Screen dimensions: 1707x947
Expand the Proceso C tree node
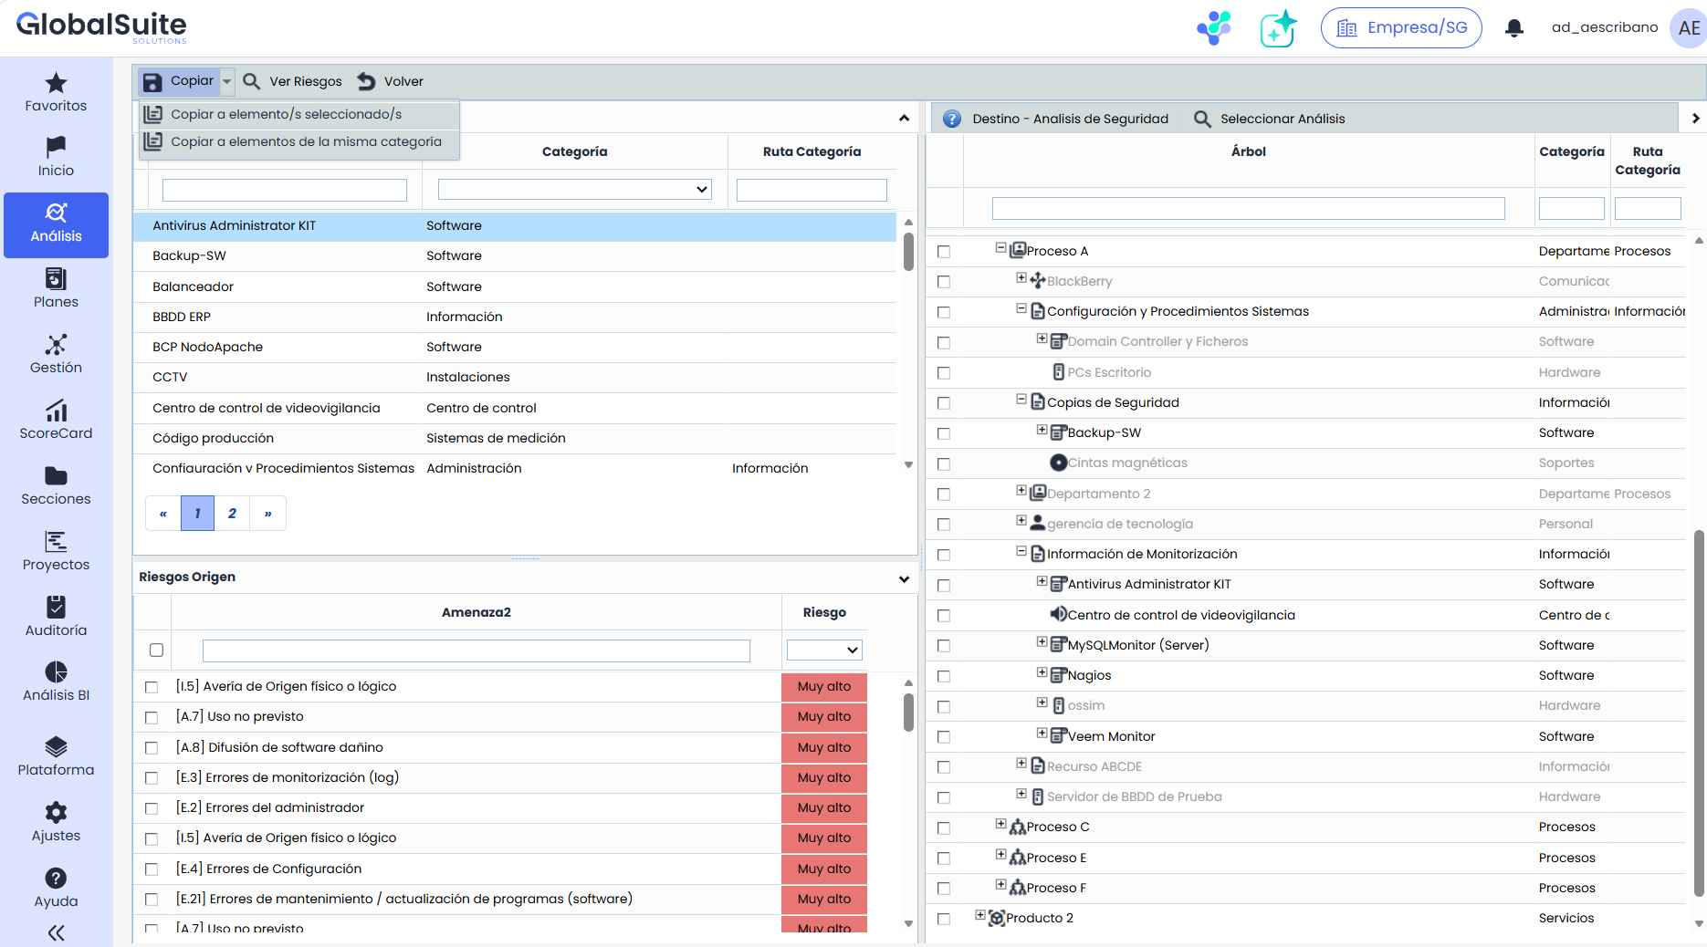click(x=1000, y=825)
